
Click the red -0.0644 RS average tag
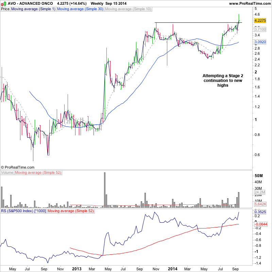(260, 224)
